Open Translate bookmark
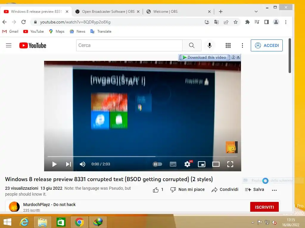 pyautogui.click(x=101, y=31)
